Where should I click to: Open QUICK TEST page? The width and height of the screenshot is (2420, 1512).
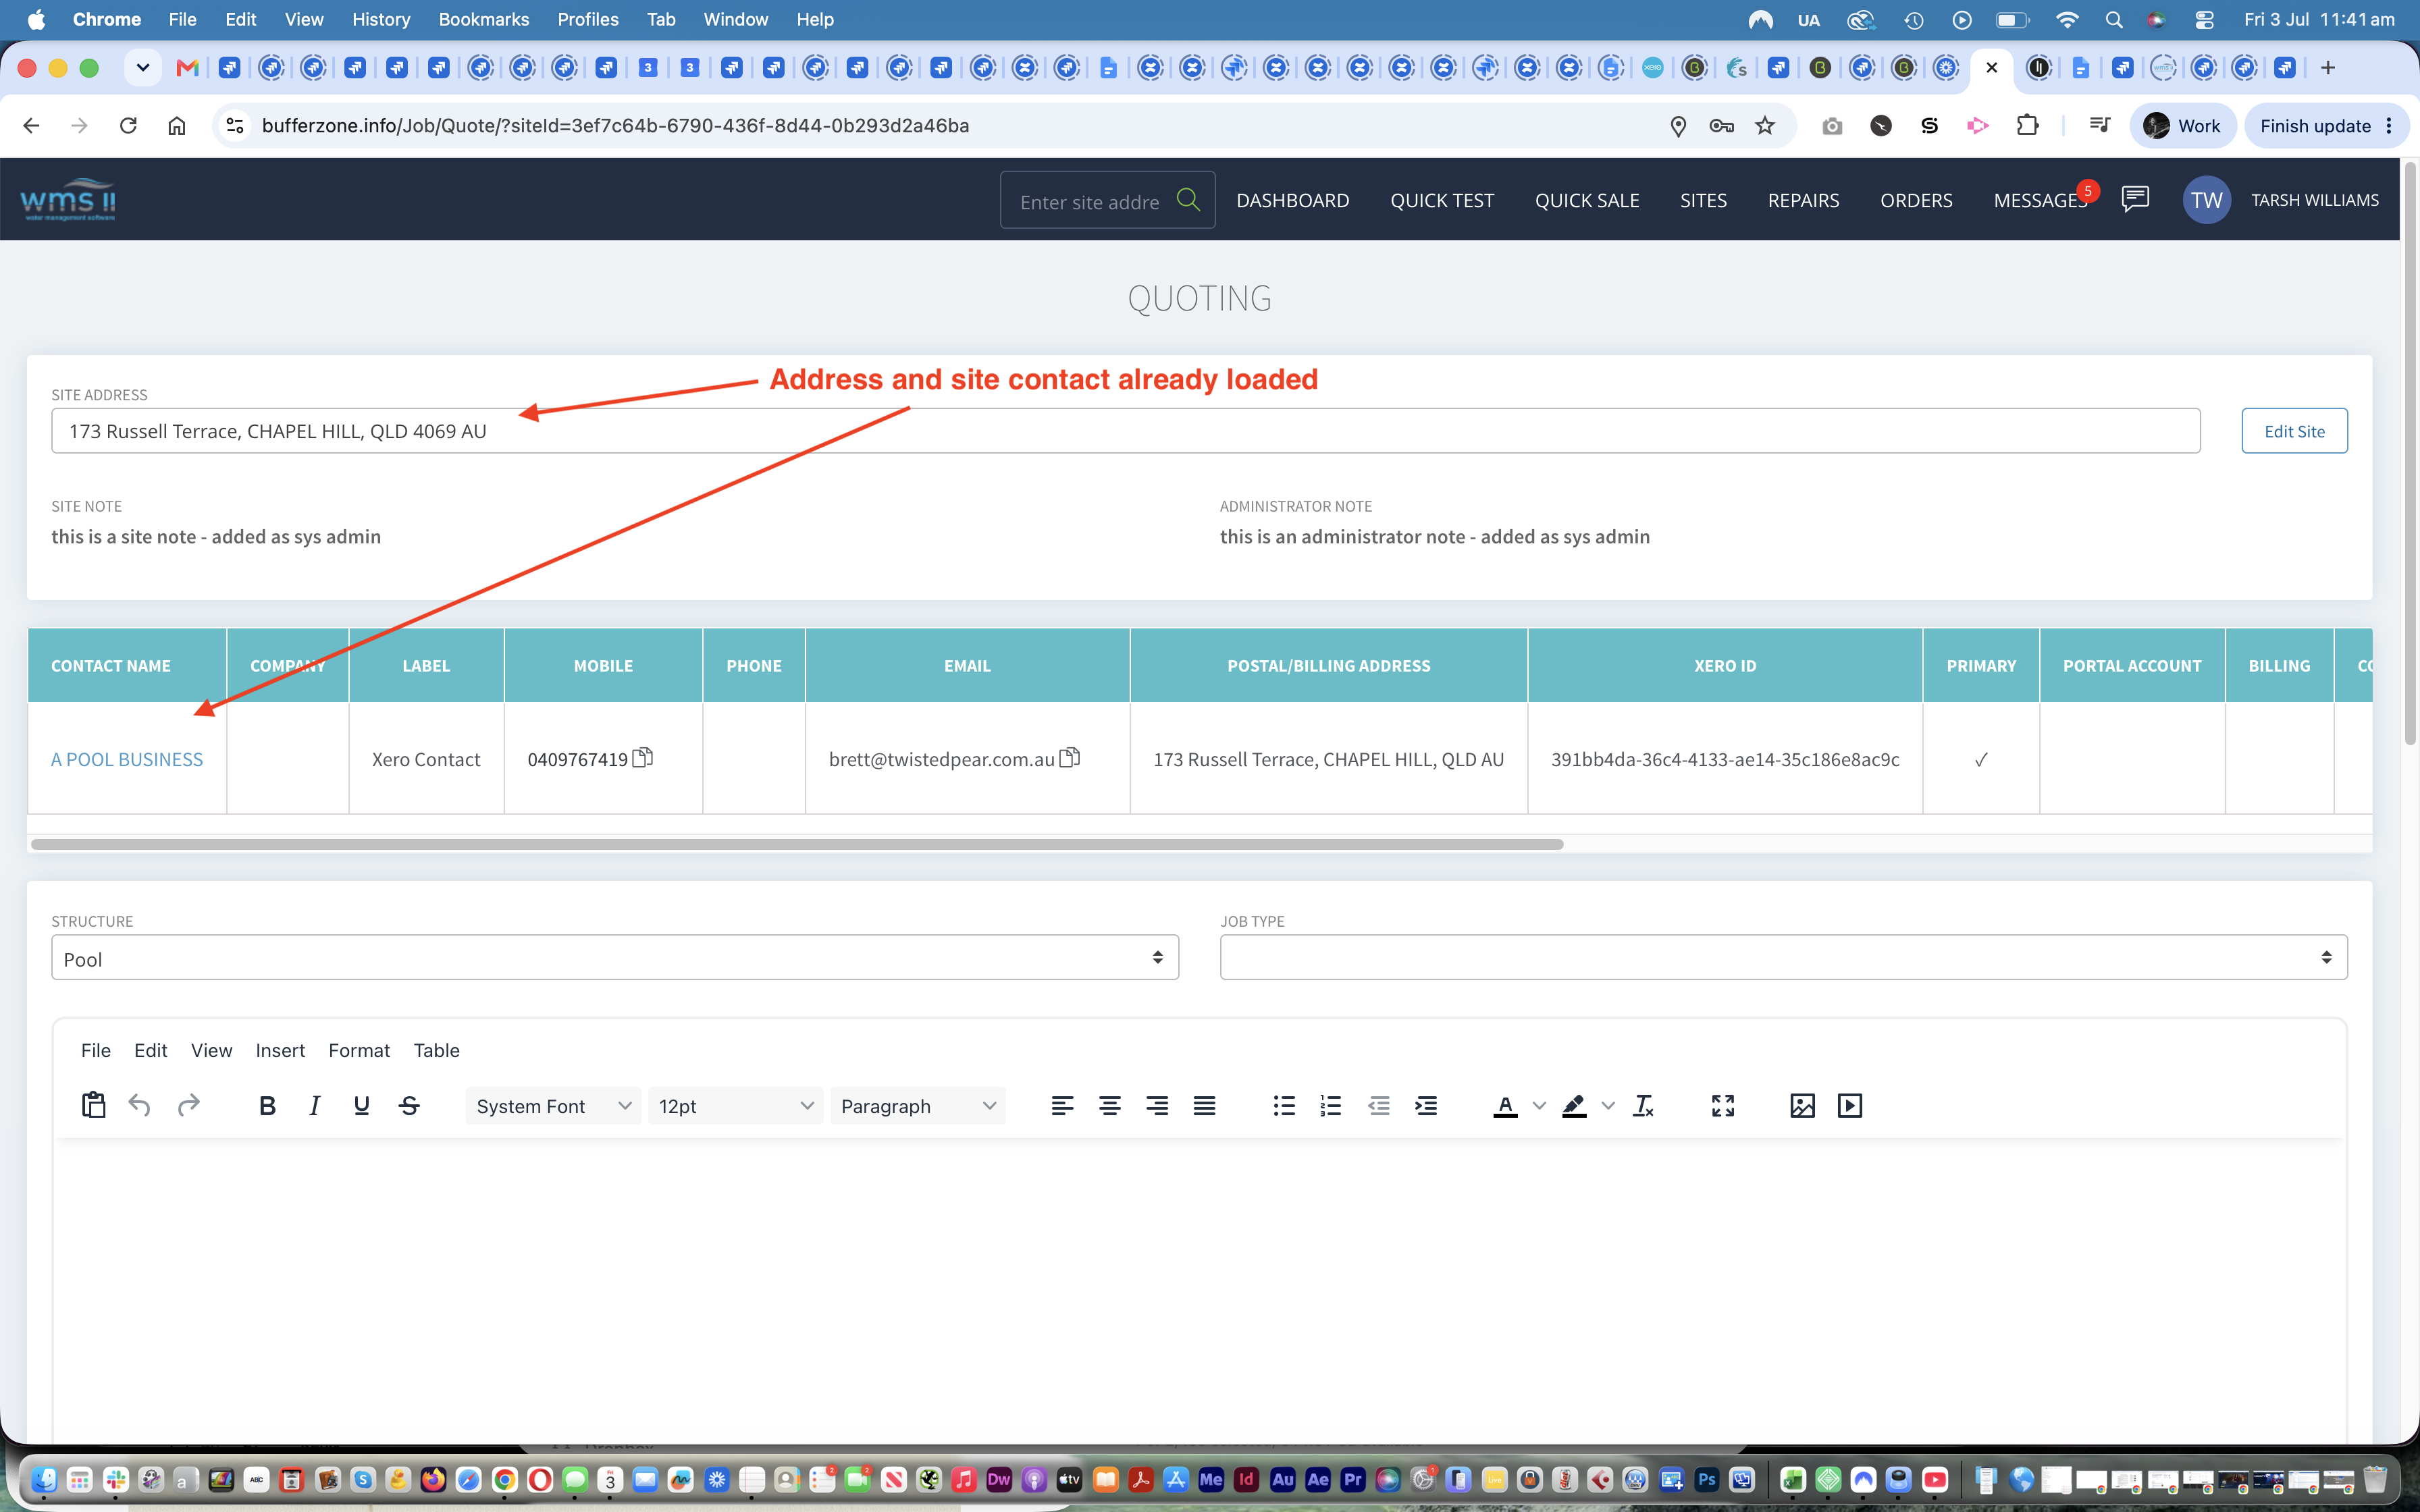[x=1442, y=200]
